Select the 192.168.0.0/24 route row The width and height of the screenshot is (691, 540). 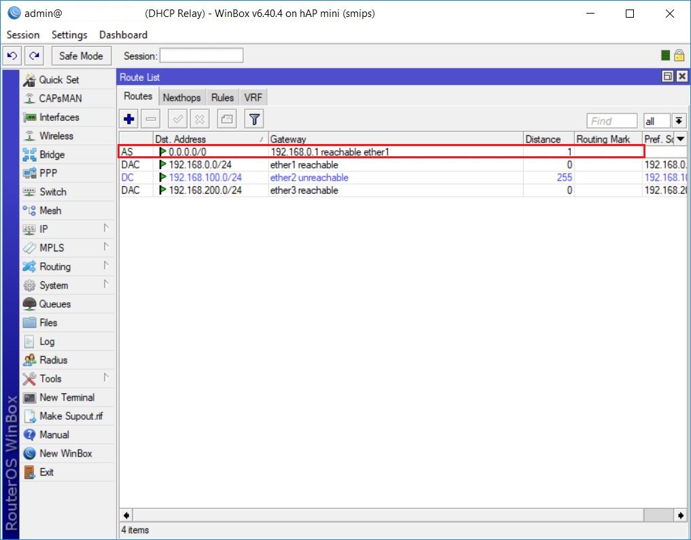(402, 165)
